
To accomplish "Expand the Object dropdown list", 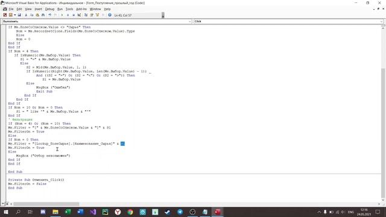I will point(190,22).
